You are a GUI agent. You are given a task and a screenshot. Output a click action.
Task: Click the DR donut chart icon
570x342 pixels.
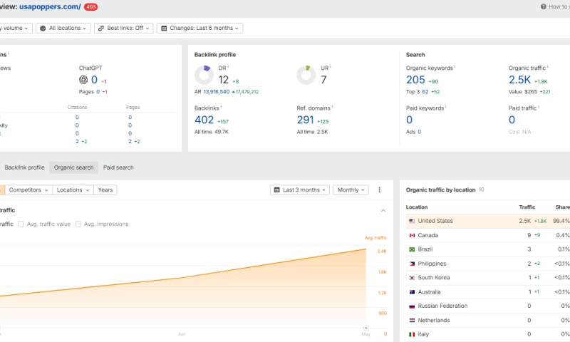[204, 75]
